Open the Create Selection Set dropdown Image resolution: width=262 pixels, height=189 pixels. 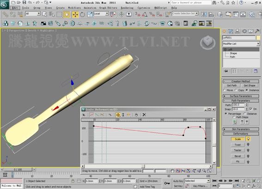(x=185, y=13)
